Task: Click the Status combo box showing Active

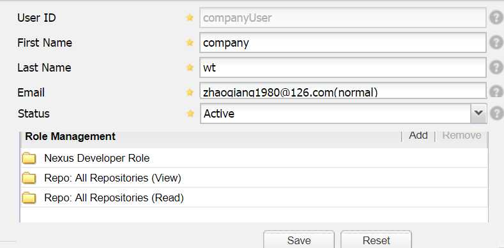Action: point(343,113)
